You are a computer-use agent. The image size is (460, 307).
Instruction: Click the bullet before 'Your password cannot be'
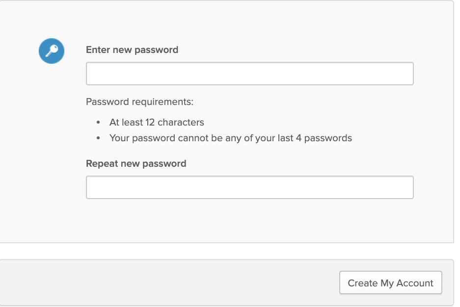(99, 138)
